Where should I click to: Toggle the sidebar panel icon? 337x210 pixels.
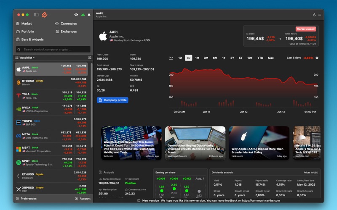pyautogui.click(x=36, y=15)
